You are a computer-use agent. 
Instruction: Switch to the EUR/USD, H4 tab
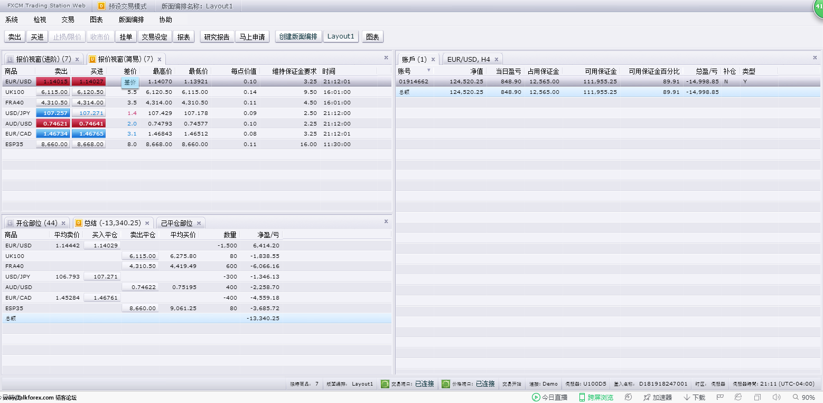pos(472,59)
